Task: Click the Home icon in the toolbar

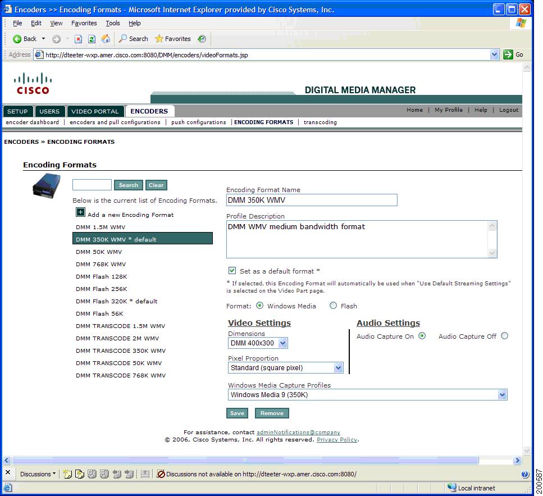Action: point(105,39)
